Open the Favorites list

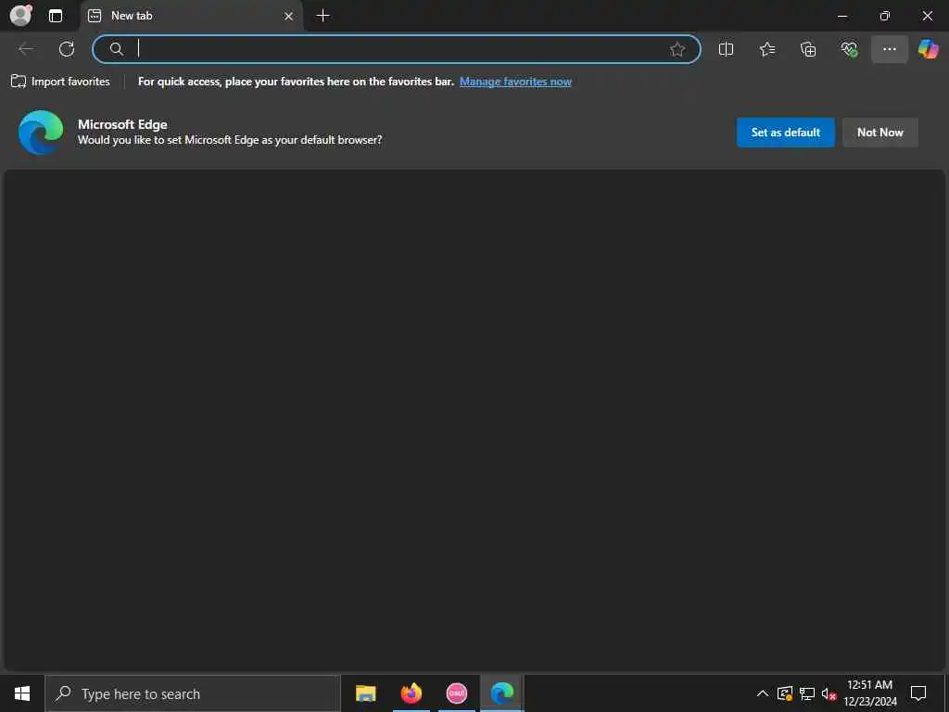tap(767, 49)
